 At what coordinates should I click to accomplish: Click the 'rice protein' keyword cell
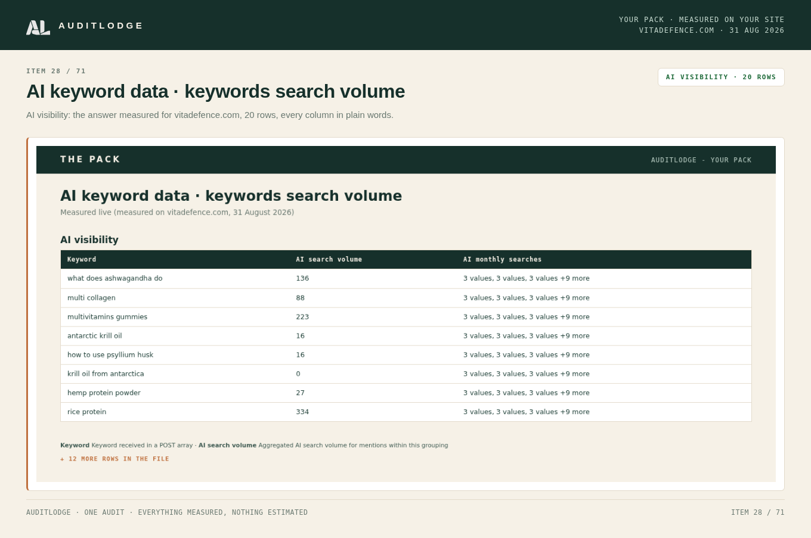pyautogui.click(x=87, y=412)
